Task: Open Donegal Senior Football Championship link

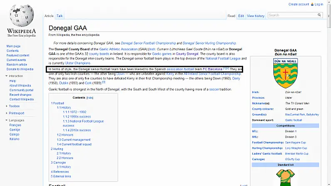Action: [148, 43]
